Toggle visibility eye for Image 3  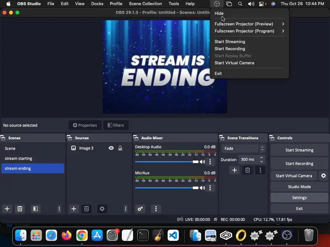[x=111, y=148]
